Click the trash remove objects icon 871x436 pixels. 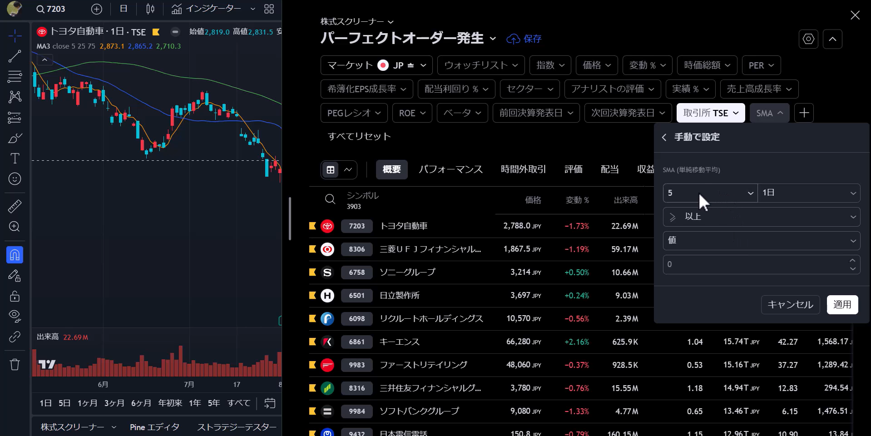(15, 364)
